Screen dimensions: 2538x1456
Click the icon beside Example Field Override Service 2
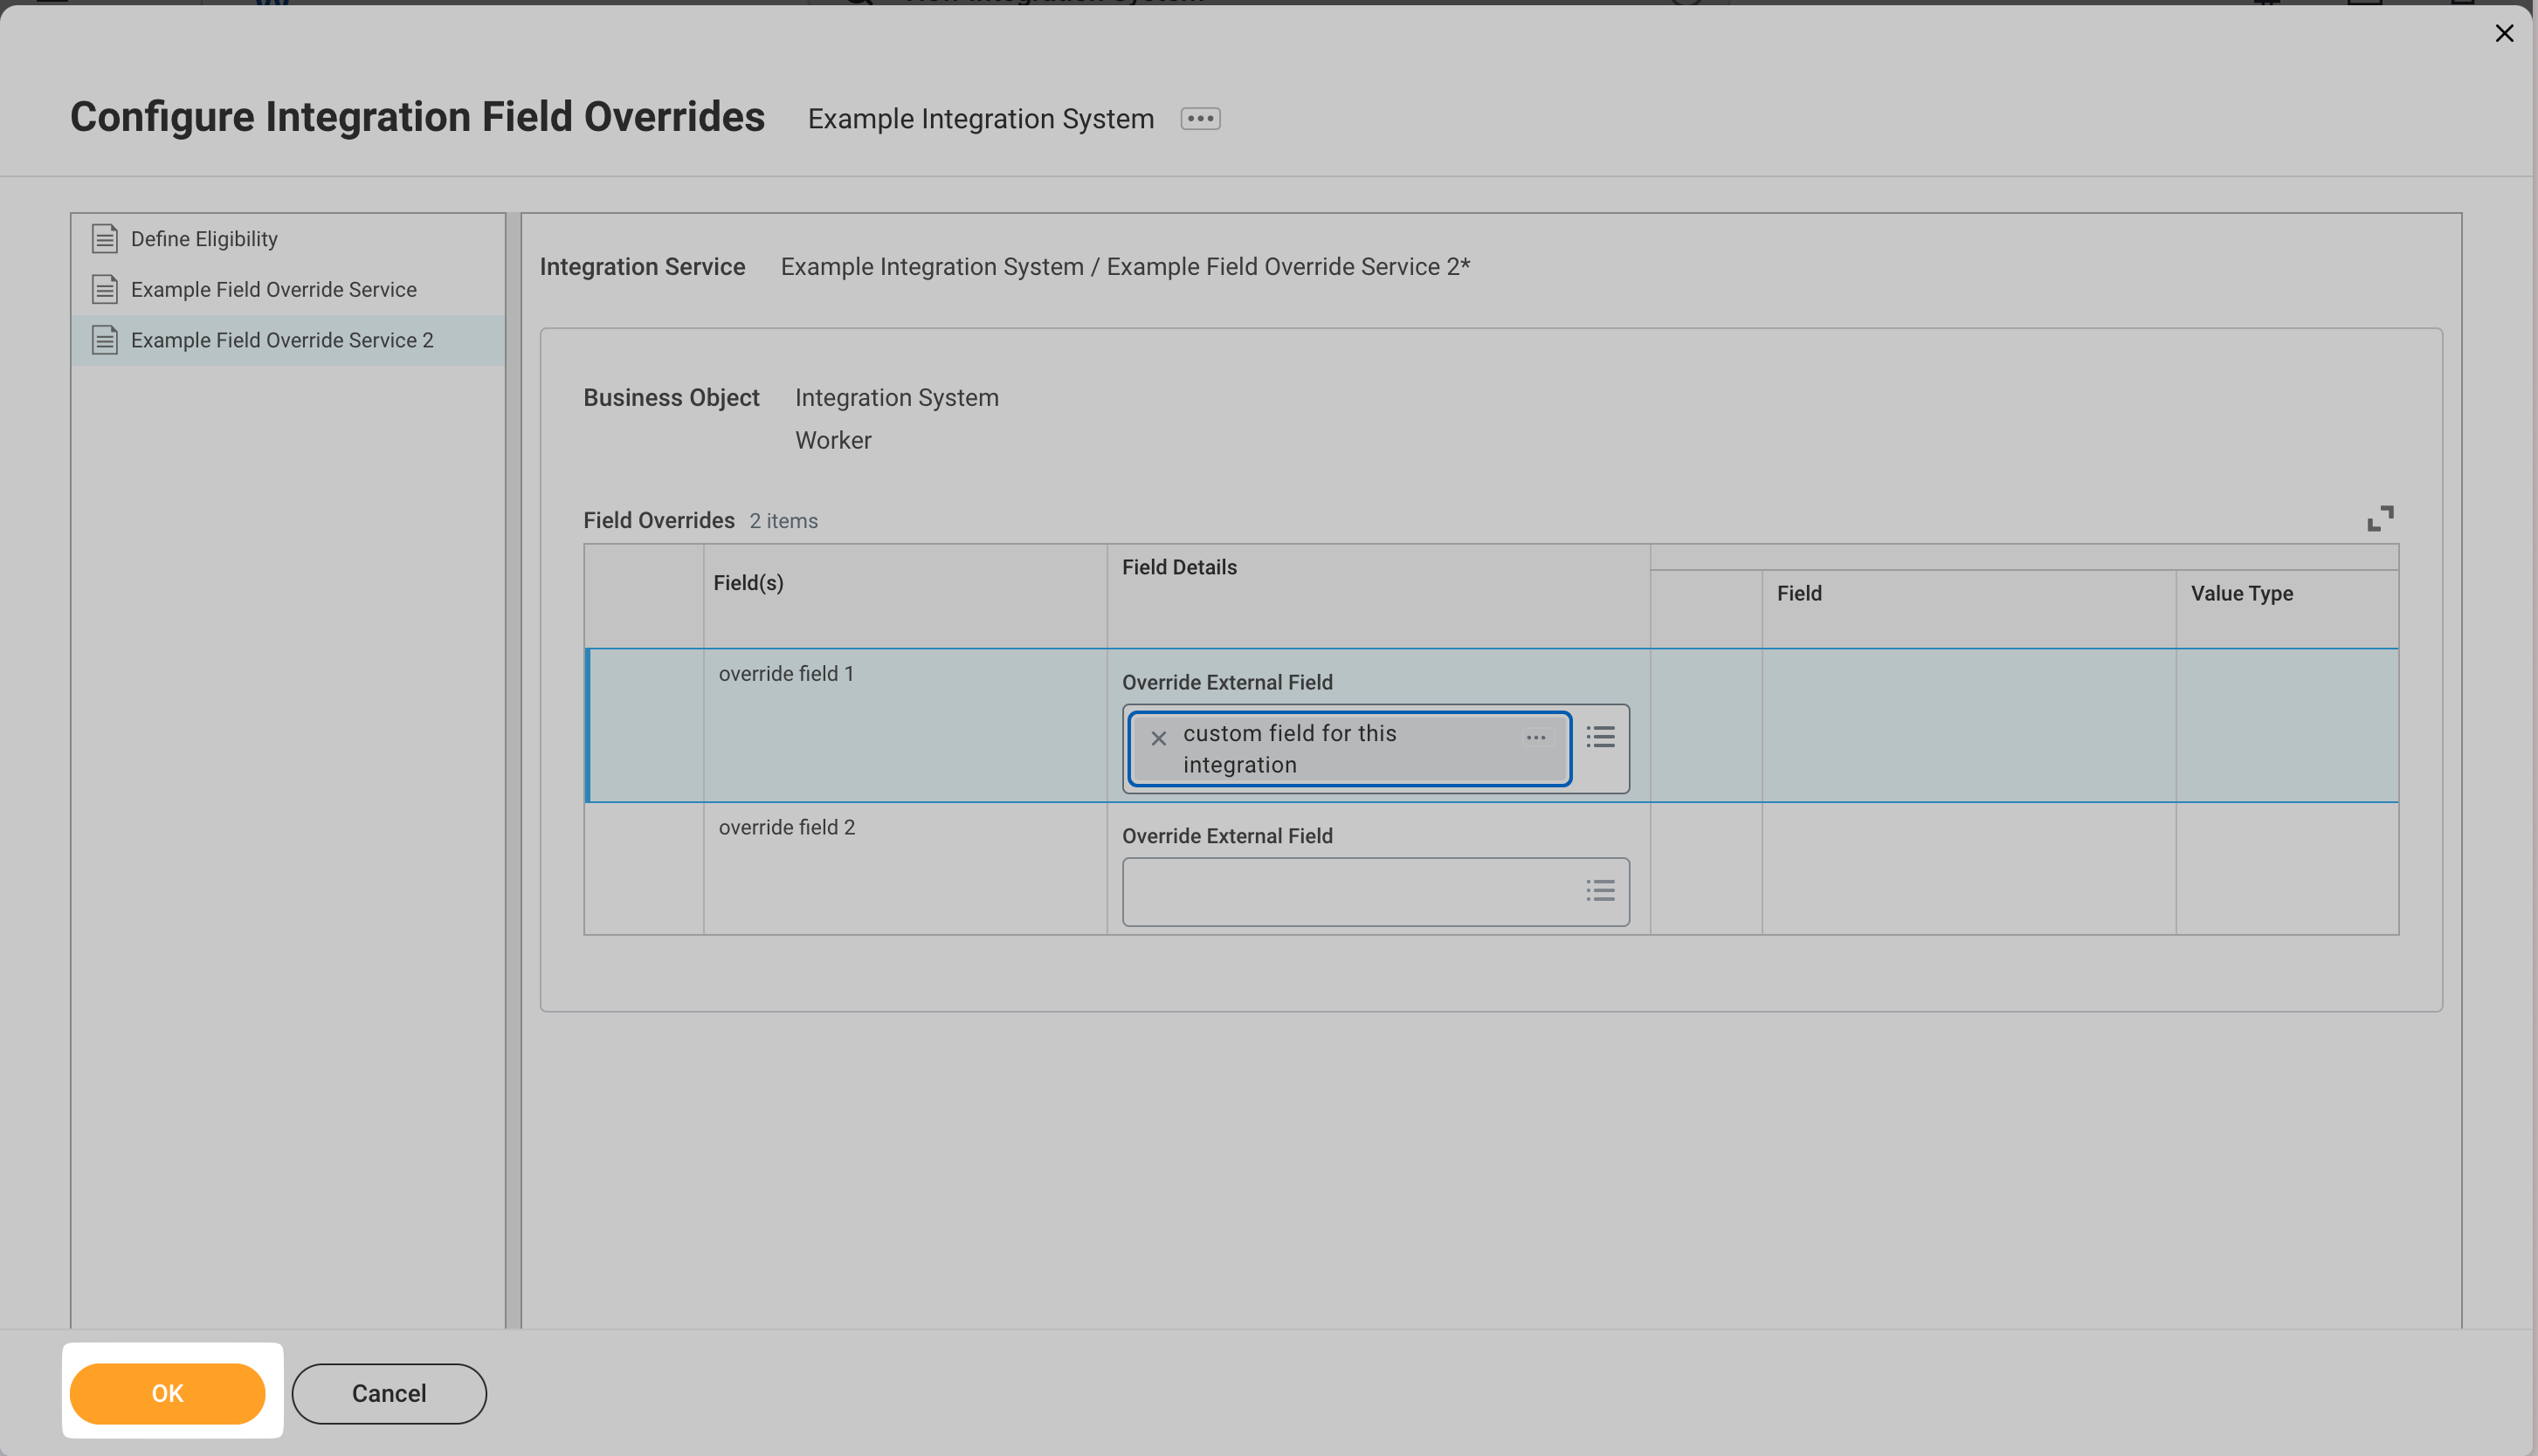(x=105, y=340)
